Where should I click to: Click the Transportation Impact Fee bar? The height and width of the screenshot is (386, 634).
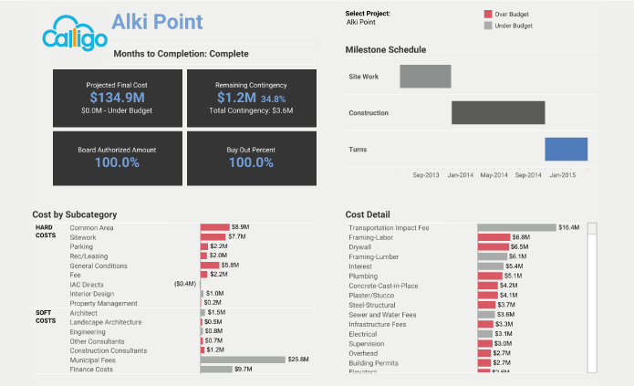tap(515, 227)
